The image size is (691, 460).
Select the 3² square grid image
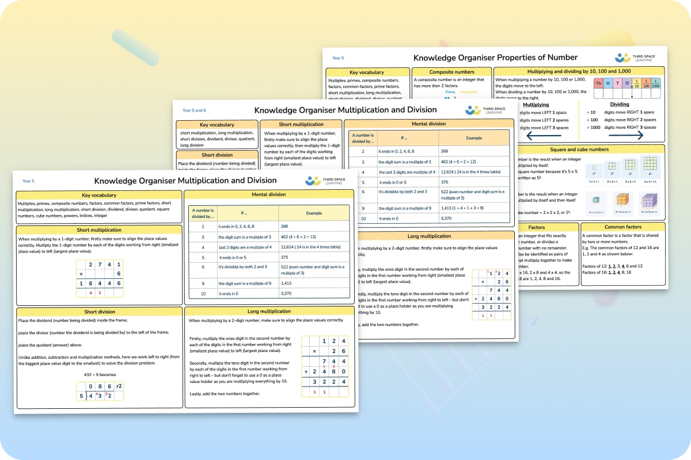tap(630, 166)
